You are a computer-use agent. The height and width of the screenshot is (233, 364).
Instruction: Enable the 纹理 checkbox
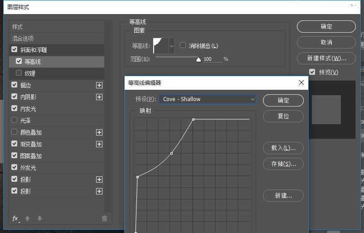click(19, 73)
